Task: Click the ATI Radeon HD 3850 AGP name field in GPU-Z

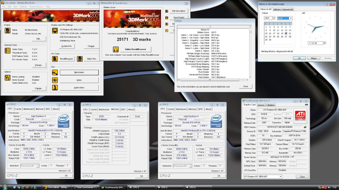Action: click(x=275, y=110)
